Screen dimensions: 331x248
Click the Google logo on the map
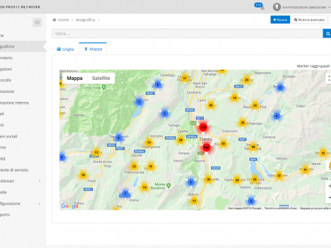[x=69, y=206]
